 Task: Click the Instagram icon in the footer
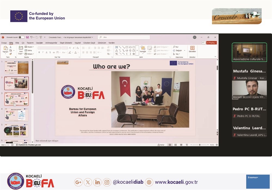coord(107,182)
